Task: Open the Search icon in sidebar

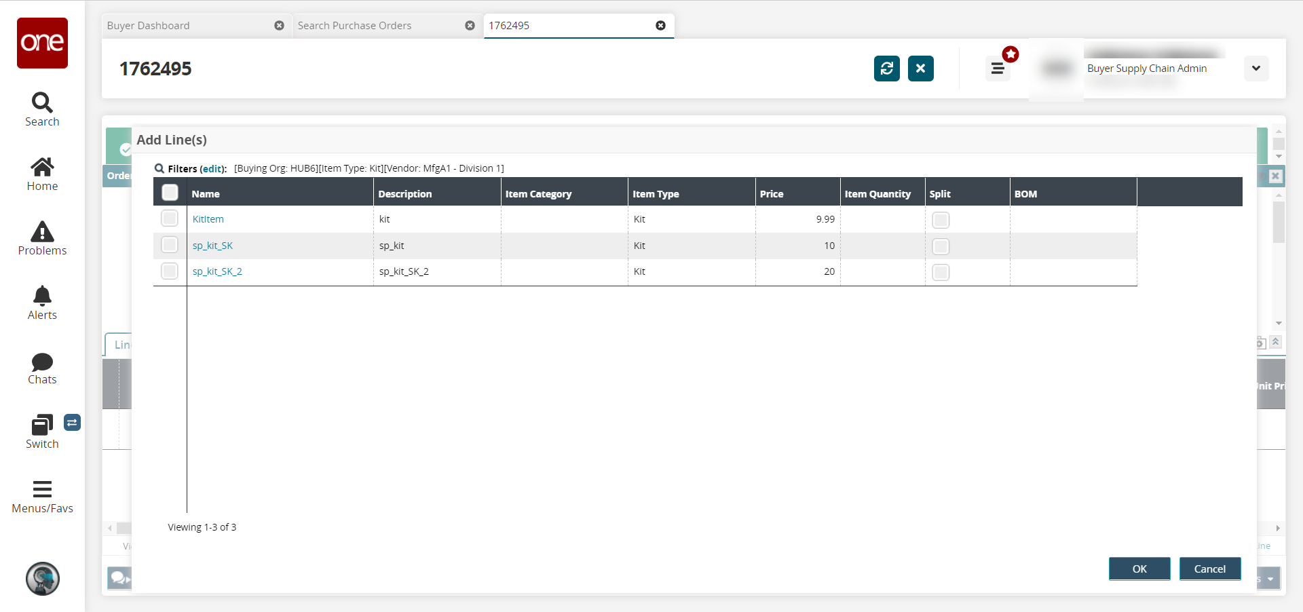Action: (42, 103)
